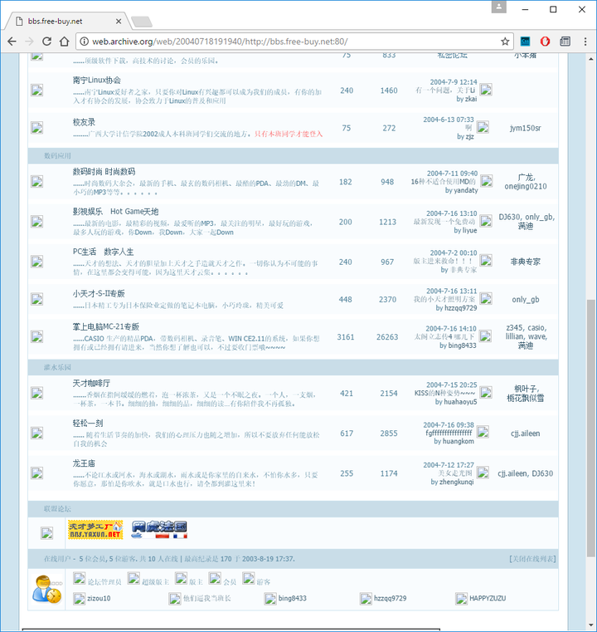Click the Chrome user profile icon
This screenshot has height=632, width=597.
[x=498, y=8]
